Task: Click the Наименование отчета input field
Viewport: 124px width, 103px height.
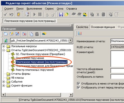Action: coord(117,41)
